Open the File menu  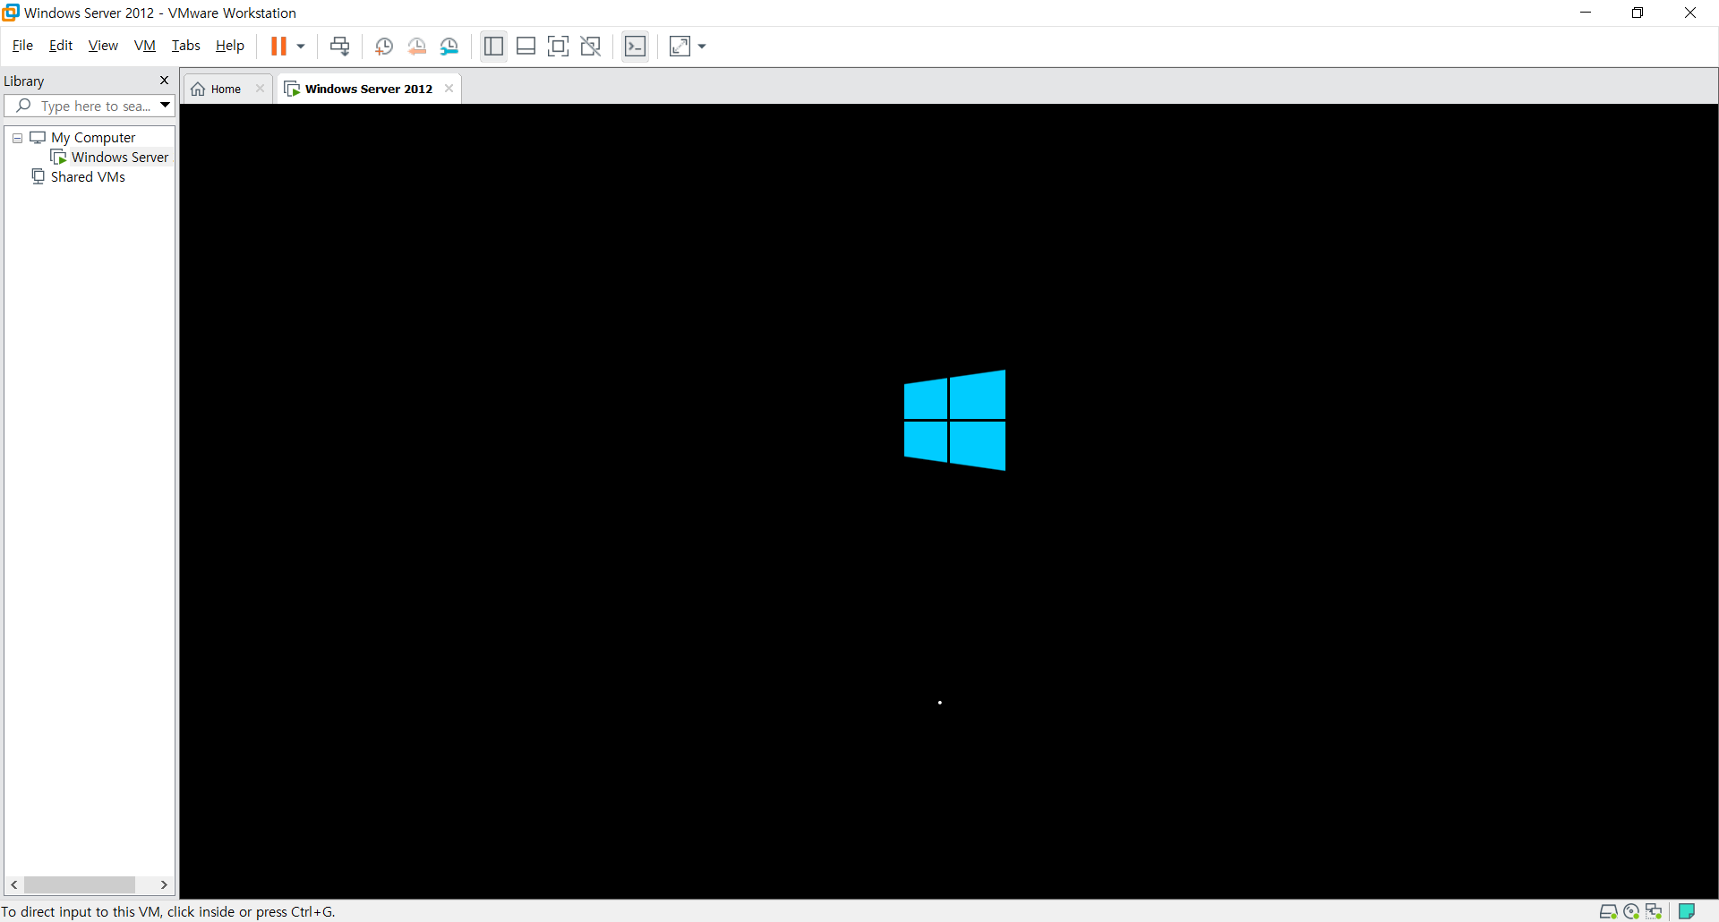pos(22,46)
